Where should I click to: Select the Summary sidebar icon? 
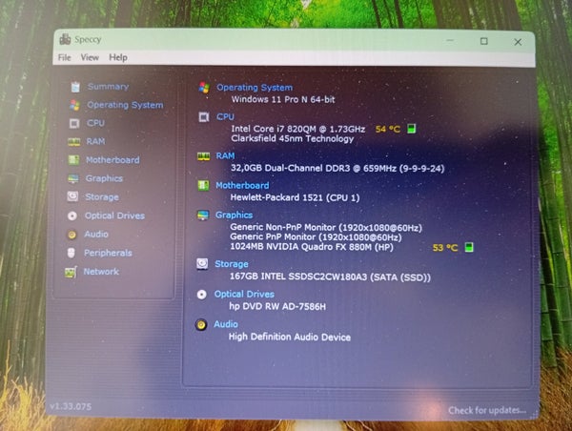coord(75,87)
